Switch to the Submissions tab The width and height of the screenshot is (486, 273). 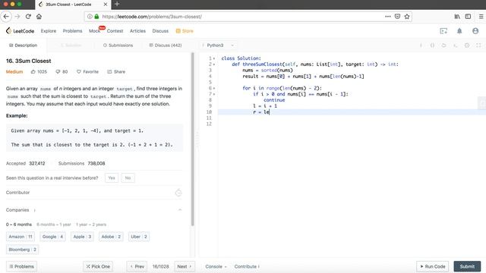tap(118, 45)
